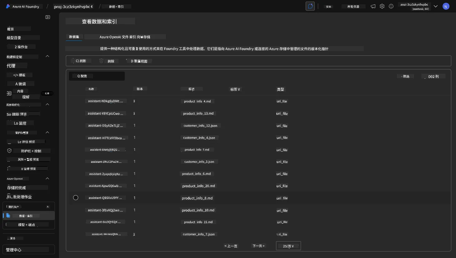Click the trash delete icon
The height and width of the screenshot is (258, 456).
click(x=101, y=61)
